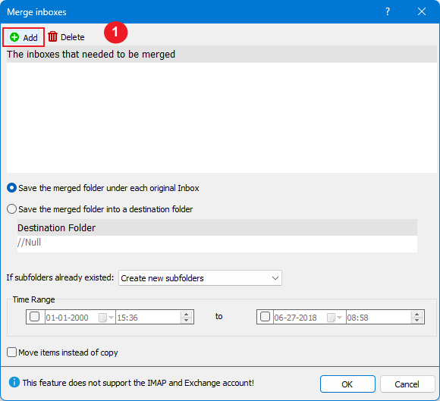Close the Merge inboxes dialog

click(422, 11)
